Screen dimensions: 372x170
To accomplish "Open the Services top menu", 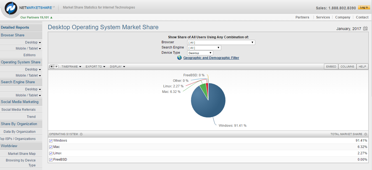I will tap(323, 17).
